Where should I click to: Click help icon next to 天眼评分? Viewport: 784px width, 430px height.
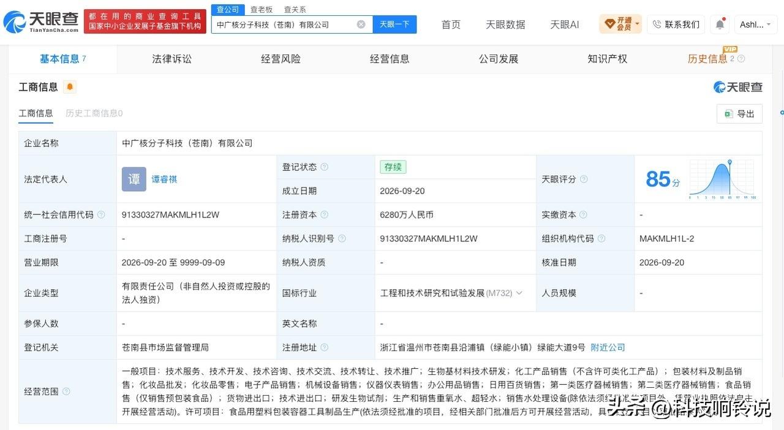tap(584, 179)
